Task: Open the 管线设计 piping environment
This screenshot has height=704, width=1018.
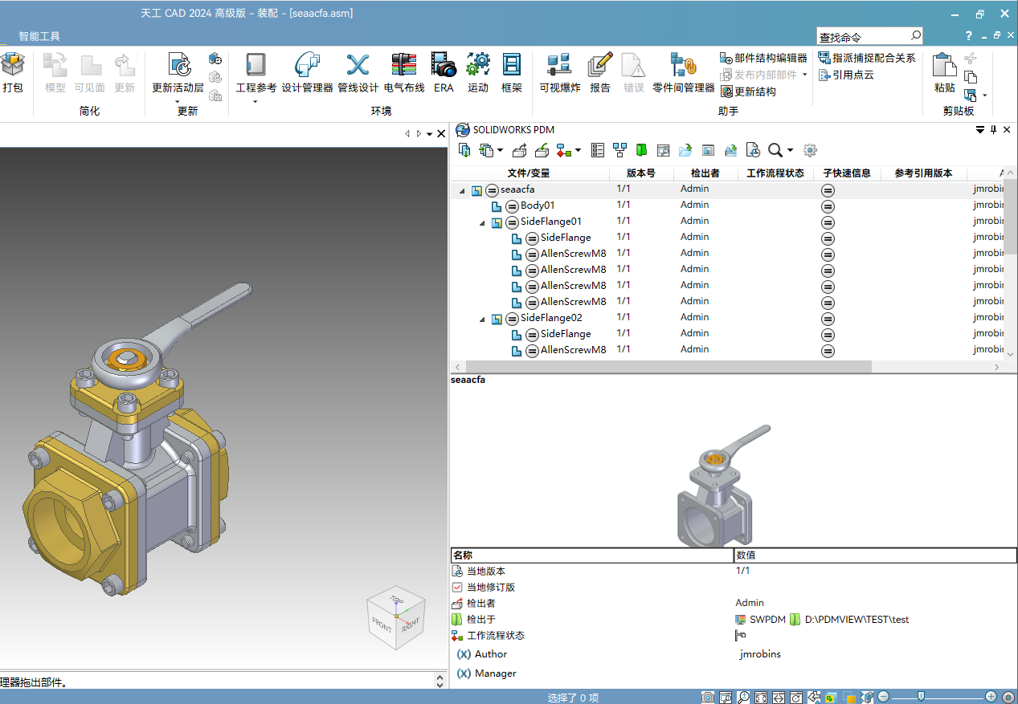Action: (x=358, y=73)
